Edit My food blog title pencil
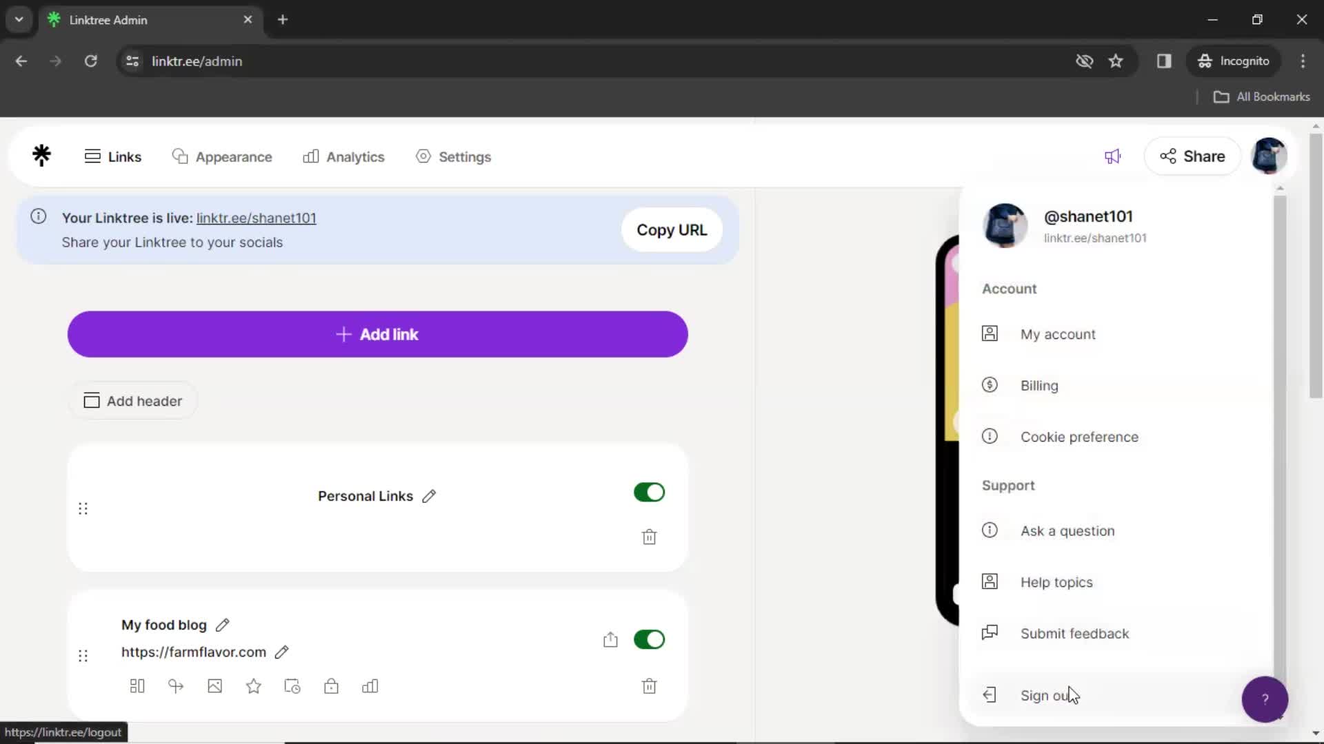The height and width of the screenshot is (744, 1324). [x=222, y=625]
